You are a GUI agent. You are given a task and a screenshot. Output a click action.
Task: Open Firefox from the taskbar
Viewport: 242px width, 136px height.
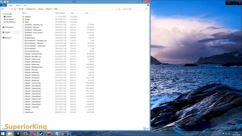(x=25, y=133)
